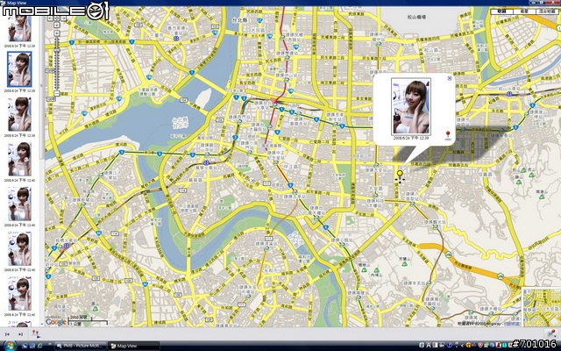Pan the map left with arrow control
561x351 pixels.
(x=50, y=18)
